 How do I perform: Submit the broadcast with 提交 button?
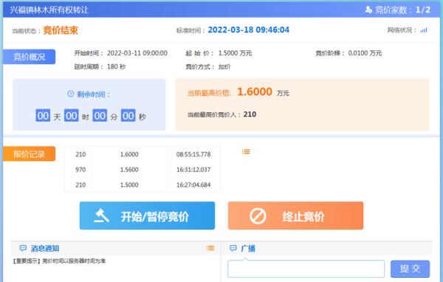(x=410, y=269)
